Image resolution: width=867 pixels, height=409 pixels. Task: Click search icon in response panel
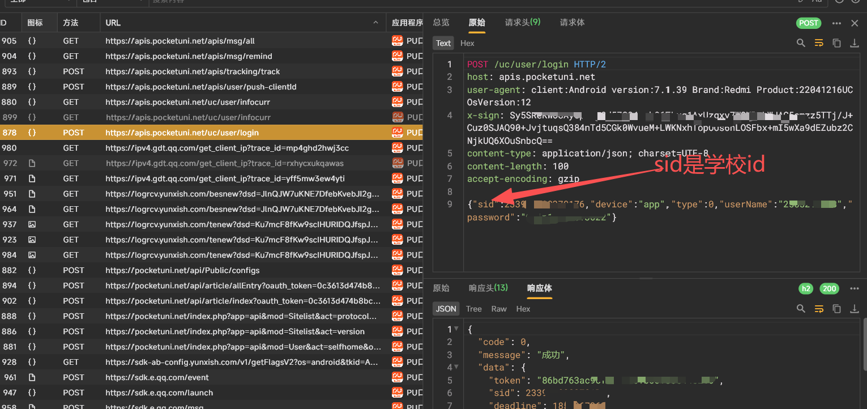801,309
